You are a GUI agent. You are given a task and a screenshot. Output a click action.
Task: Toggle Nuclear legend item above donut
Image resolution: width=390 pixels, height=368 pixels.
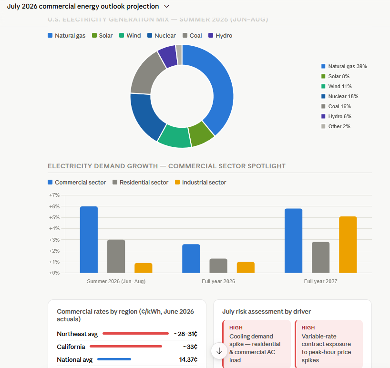[x=162, y=36]
